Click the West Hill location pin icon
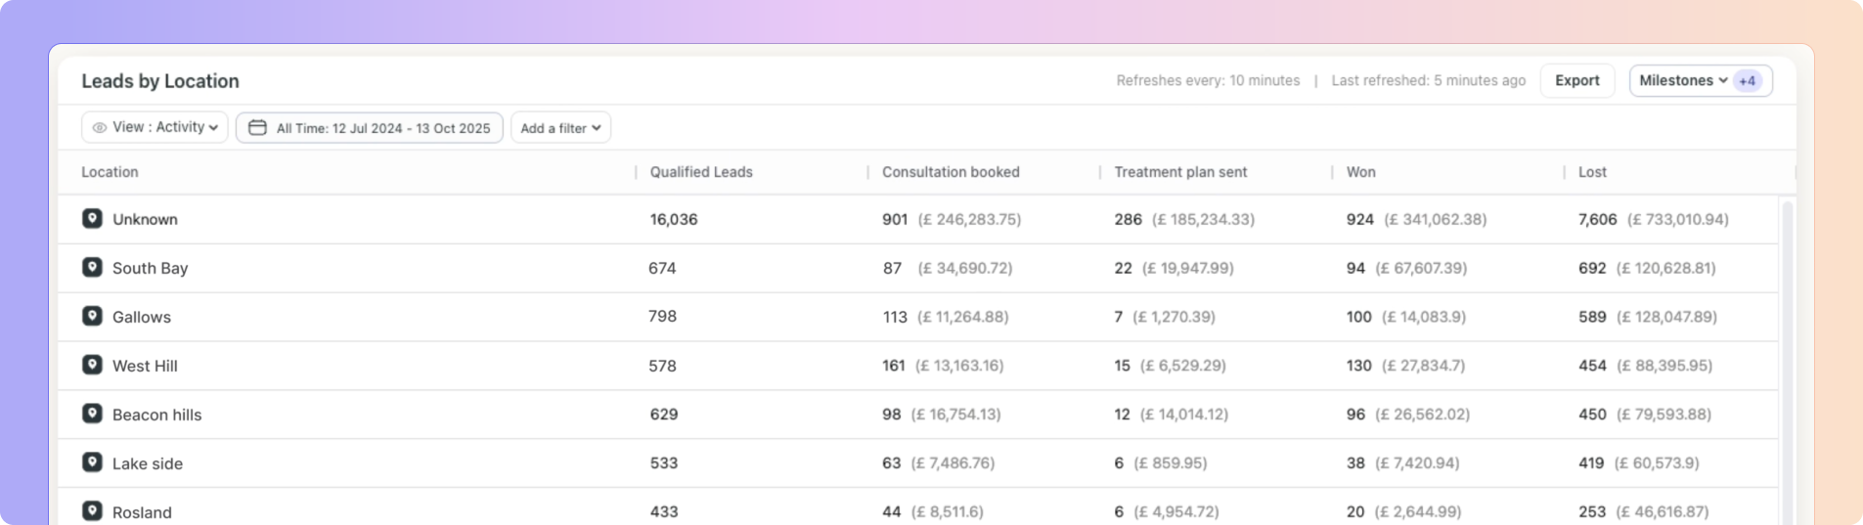This screenshot has height=525, width=1863. tap(92, 365)
